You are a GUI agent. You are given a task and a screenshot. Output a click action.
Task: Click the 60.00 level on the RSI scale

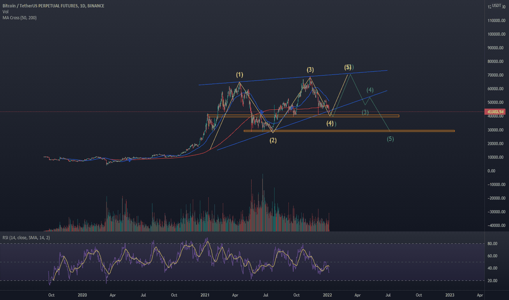[x=493, y=256]
